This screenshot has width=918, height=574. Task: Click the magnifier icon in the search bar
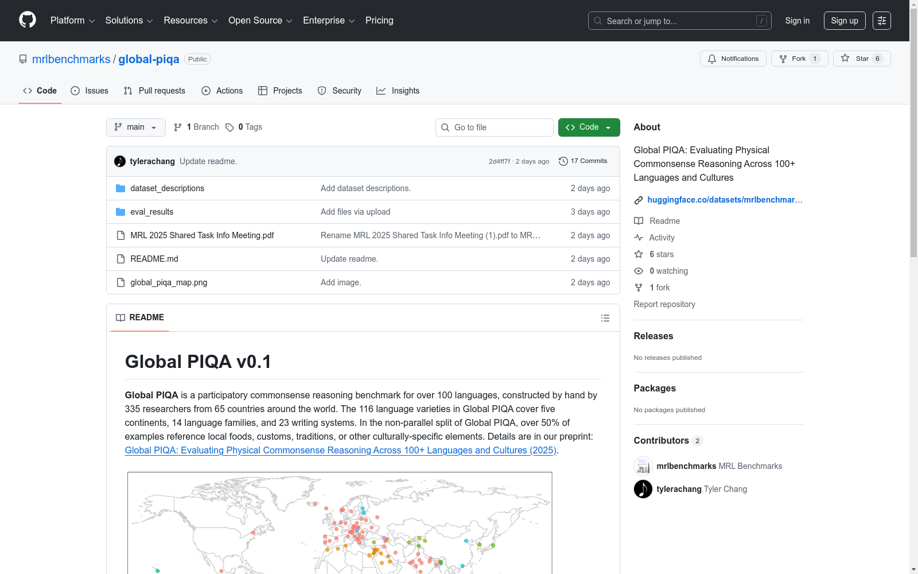598,21
